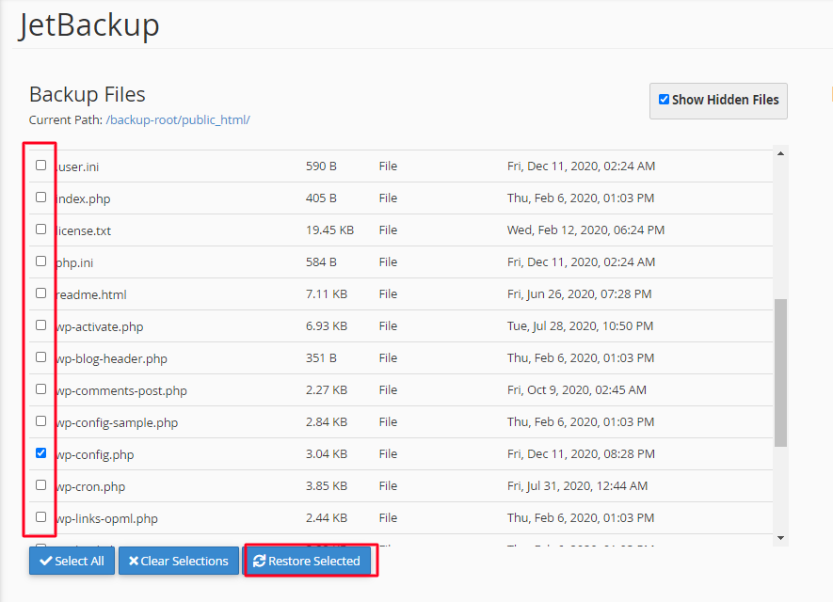Viewport: 833px width, 602px height.
Task: Untick the Show Hidden Files checkbox
Action: pos(664,100)
